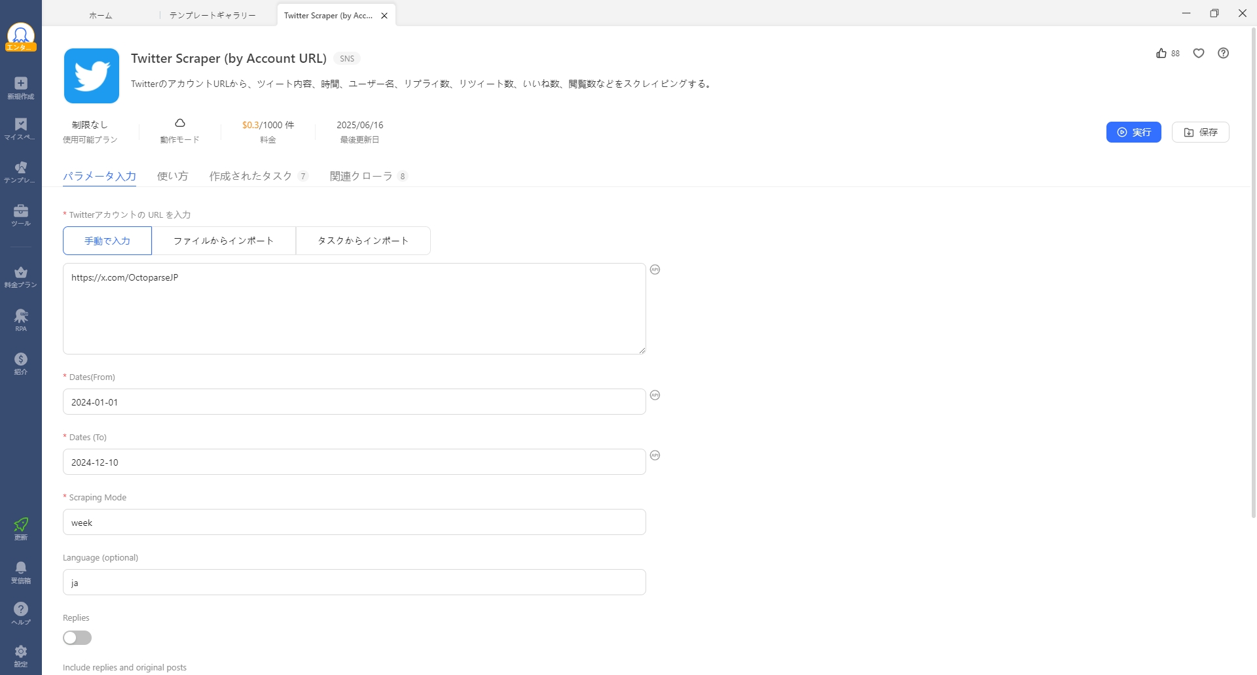Open ヘルプ in the sidebar

pos(21,614)
